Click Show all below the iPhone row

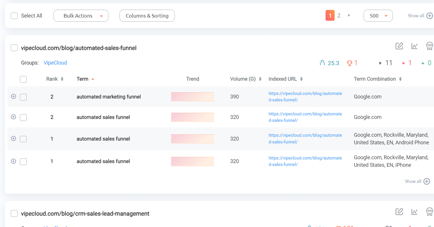417,181
